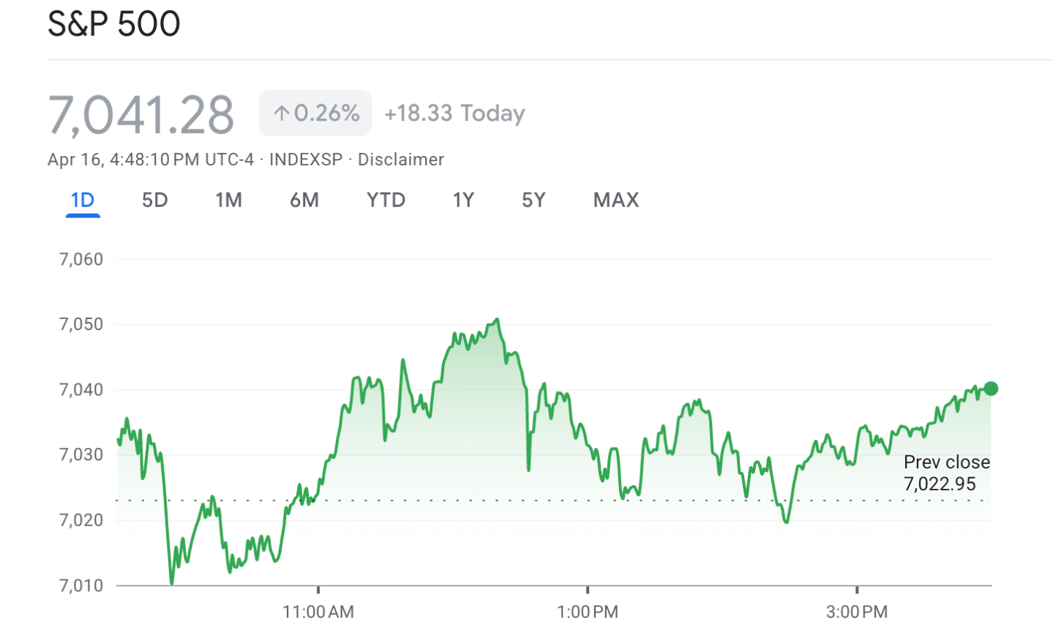Click the Prev close 7,022.95 label
The image size is (1053, 636).
click(946, 473)
